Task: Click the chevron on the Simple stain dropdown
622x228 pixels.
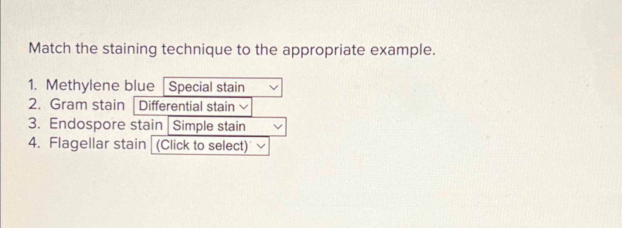Action: [278, 127]
